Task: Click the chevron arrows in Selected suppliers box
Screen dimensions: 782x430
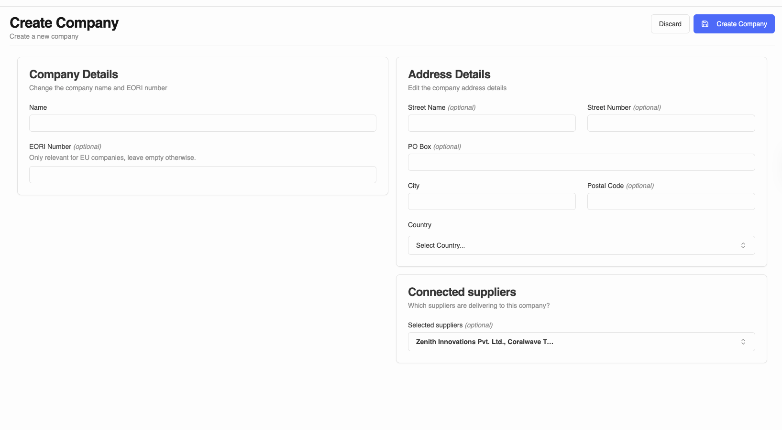Action: click(743, 342)
